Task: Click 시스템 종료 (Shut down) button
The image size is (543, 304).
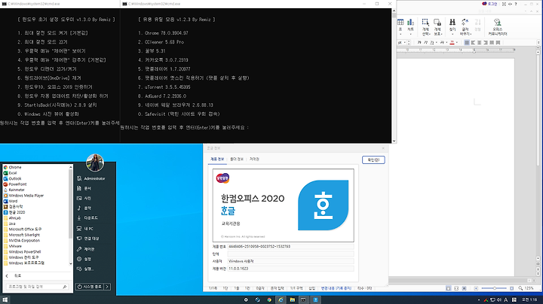Action: (89, 287)
